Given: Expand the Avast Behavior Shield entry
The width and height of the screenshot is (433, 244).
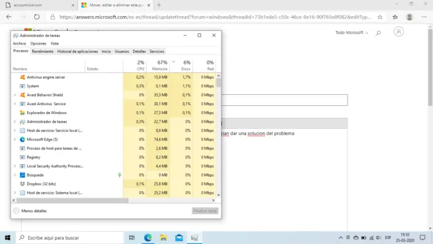Looking at the screenshot, I should pyautogui.click(x=15, y=95).
